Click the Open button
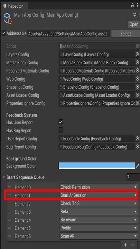This screenshot has height=249, width=140. [x=134, y=25]
